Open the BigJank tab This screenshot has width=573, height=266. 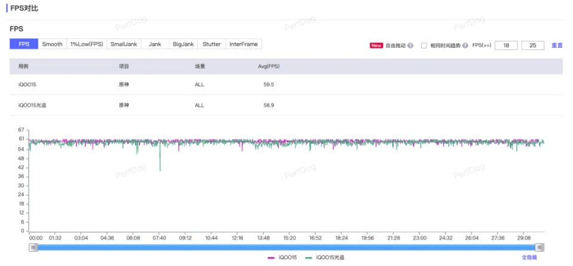183,44
